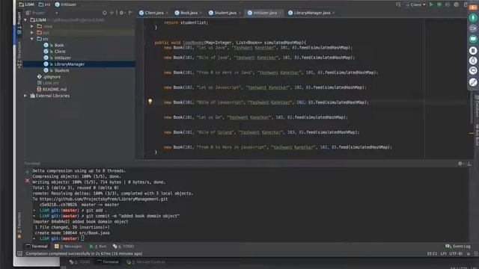Screen dimensions: 479x269
Task: Hide the Terminal panel
Action: click(469, 164)
